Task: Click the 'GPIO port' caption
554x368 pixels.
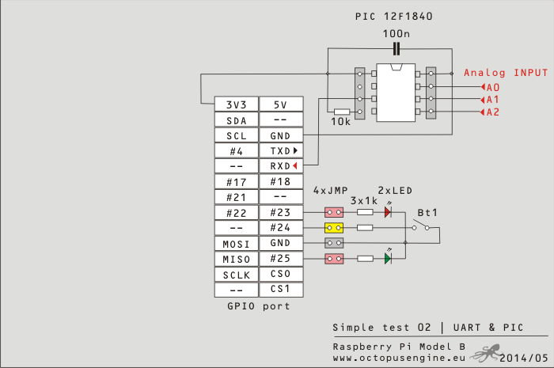Action: click(x=259, y=305)
